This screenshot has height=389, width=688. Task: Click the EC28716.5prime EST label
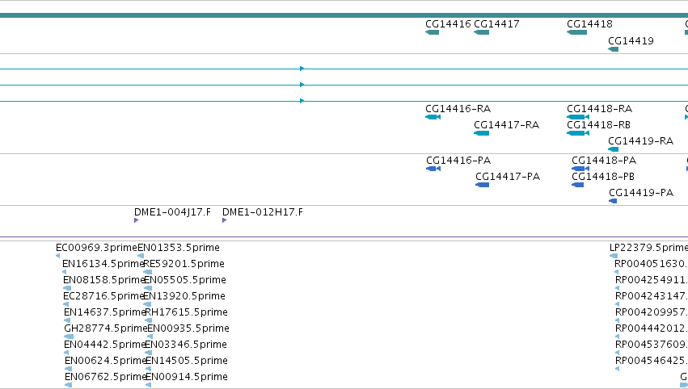(104, 296)
